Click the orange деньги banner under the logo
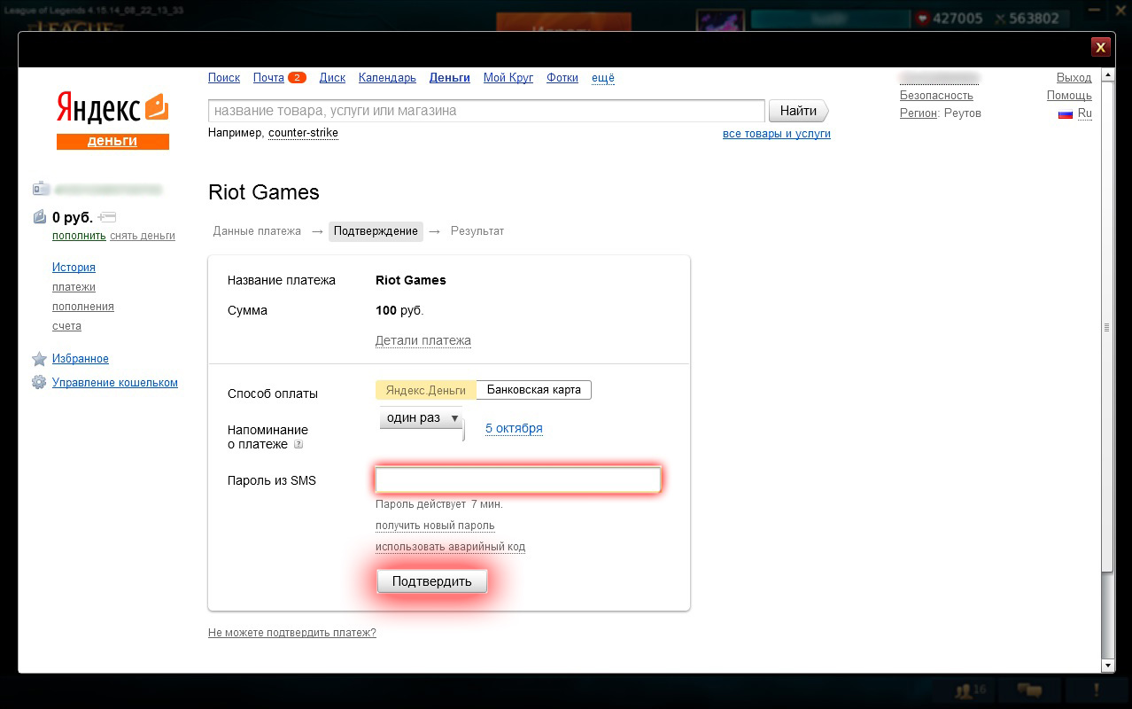This screenshot has height=709, width=1132. (x=112, y=141)
